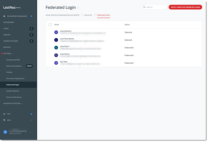Click the hollow circle next to MFA
208x142 pixels.
click(32, 120)
